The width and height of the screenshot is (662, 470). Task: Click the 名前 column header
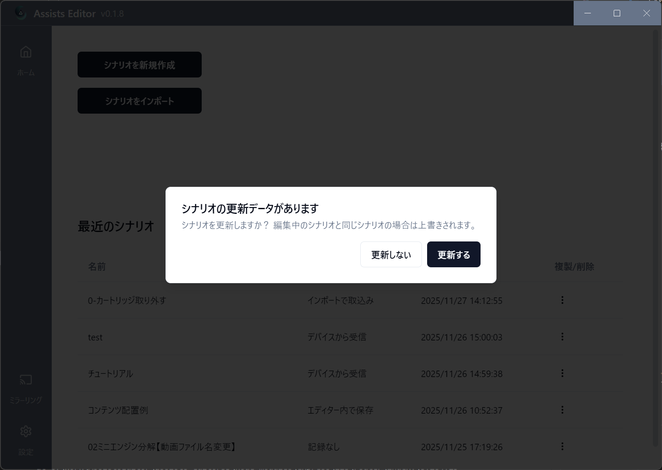click(x=97, y=267)
